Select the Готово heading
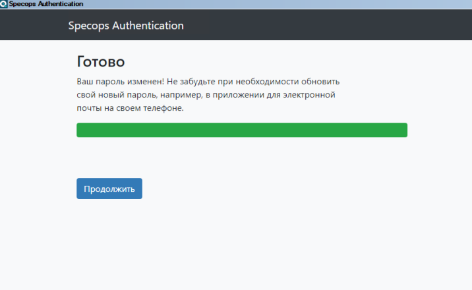Viewport: 472px width, 290px height. (x=101, y=62)
